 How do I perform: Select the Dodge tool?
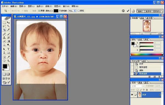8,45
